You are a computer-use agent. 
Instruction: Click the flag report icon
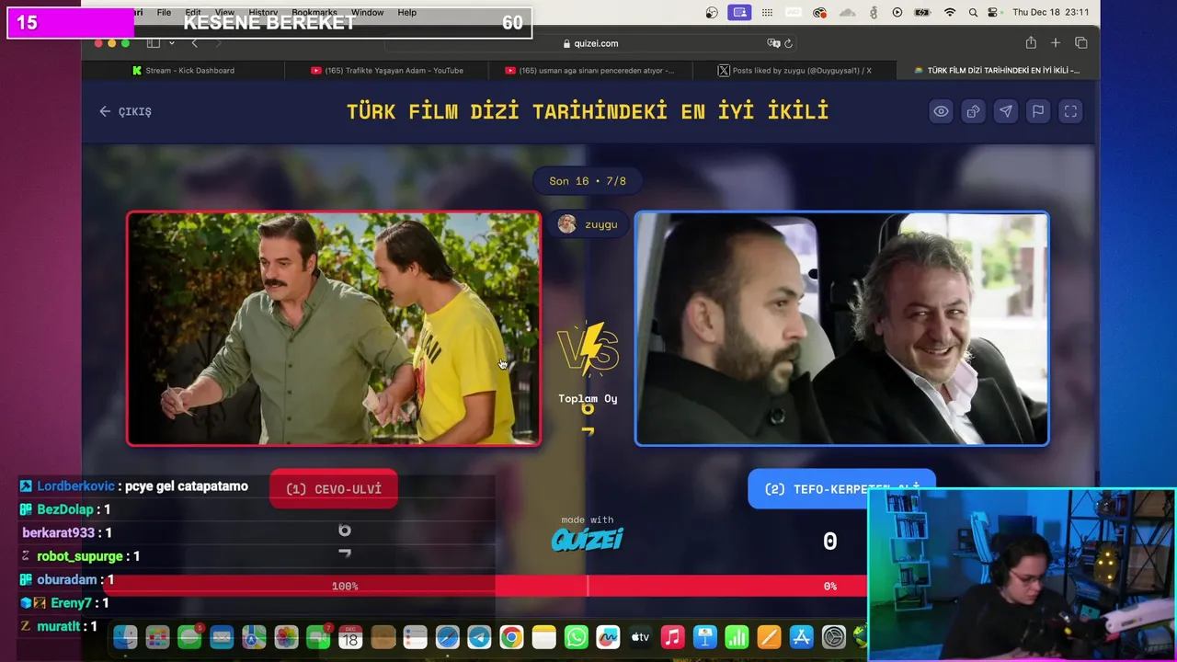pyautogui.click(x=1038, y=111)
